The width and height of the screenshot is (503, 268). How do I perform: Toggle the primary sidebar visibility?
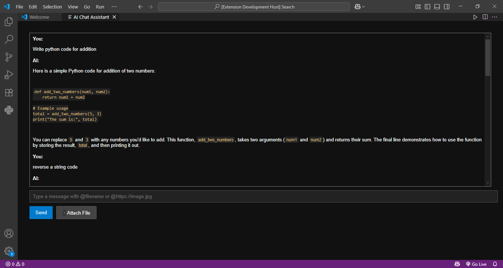427,6
